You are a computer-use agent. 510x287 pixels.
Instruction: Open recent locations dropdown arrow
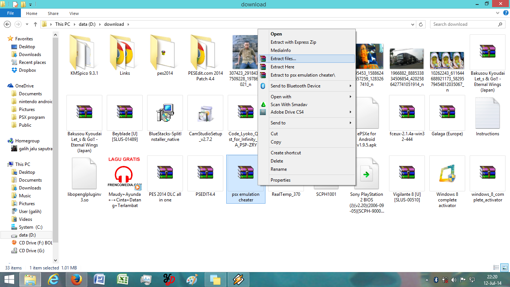pos(27,24)
